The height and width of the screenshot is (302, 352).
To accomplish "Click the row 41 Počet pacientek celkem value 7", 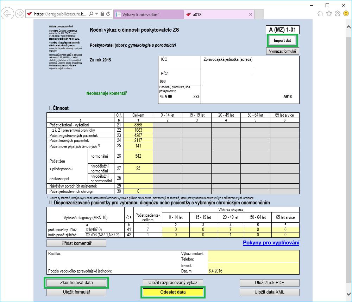I will pyautogui.click(x=148, y=230).
